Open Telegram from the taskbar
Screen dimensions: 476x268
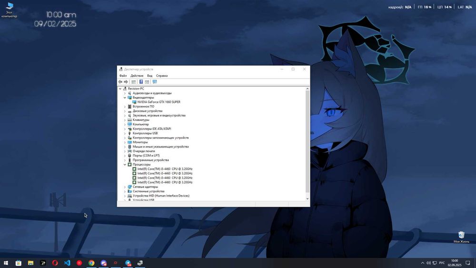pyautogui.click(x=128, y=263)
